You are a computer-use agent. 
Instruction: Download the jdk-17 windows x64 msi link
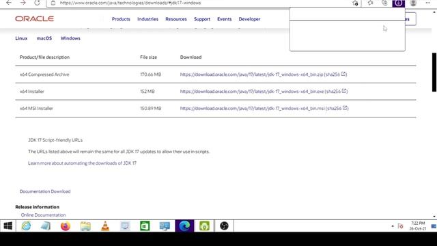[252, 109]
